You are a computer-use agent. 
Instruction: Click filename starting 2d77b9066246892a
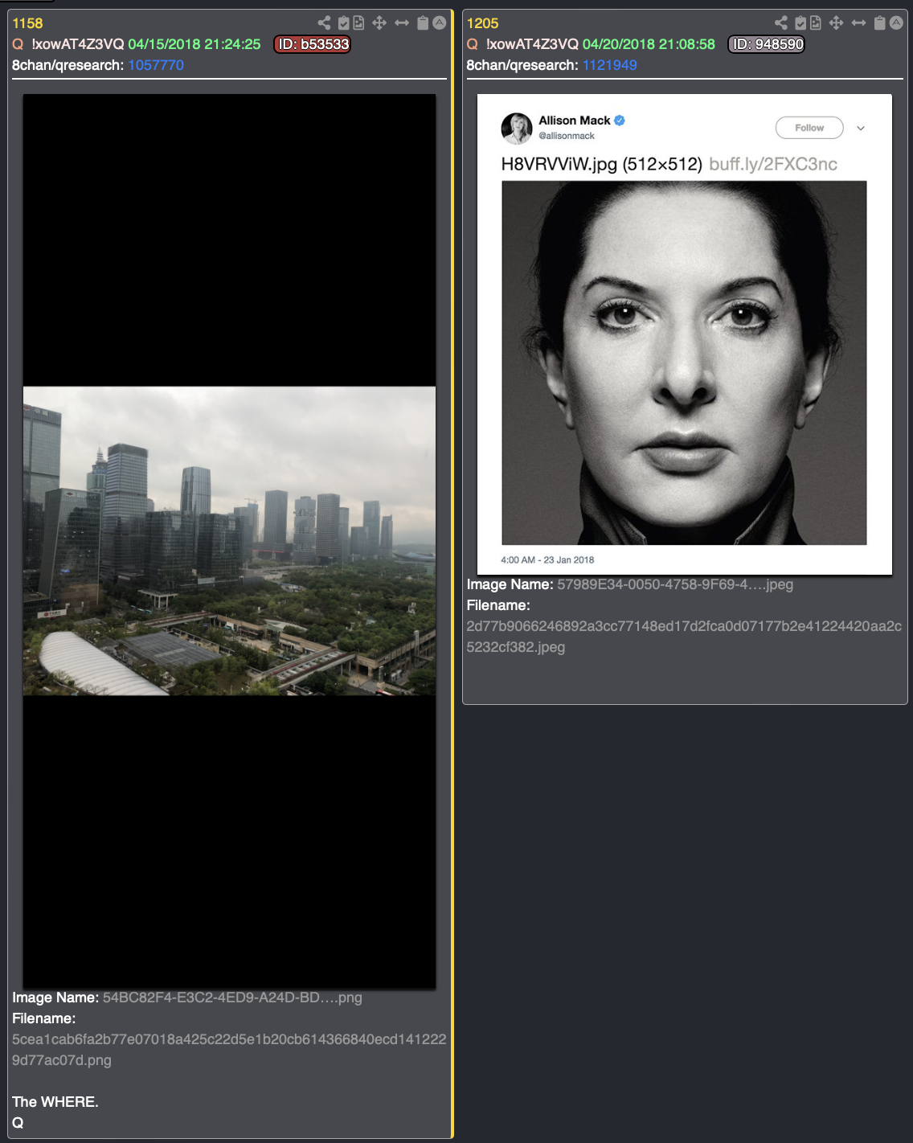pos(684,637)
